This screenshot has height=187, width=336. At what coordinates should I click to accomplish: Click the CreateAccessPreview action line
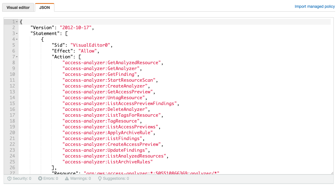click(x=112, y=144)
